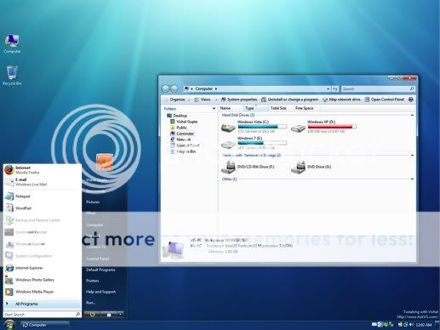Open the address bar history dropdown
The width and height of the screenshot is (440, 330).
tap(328, 88)
